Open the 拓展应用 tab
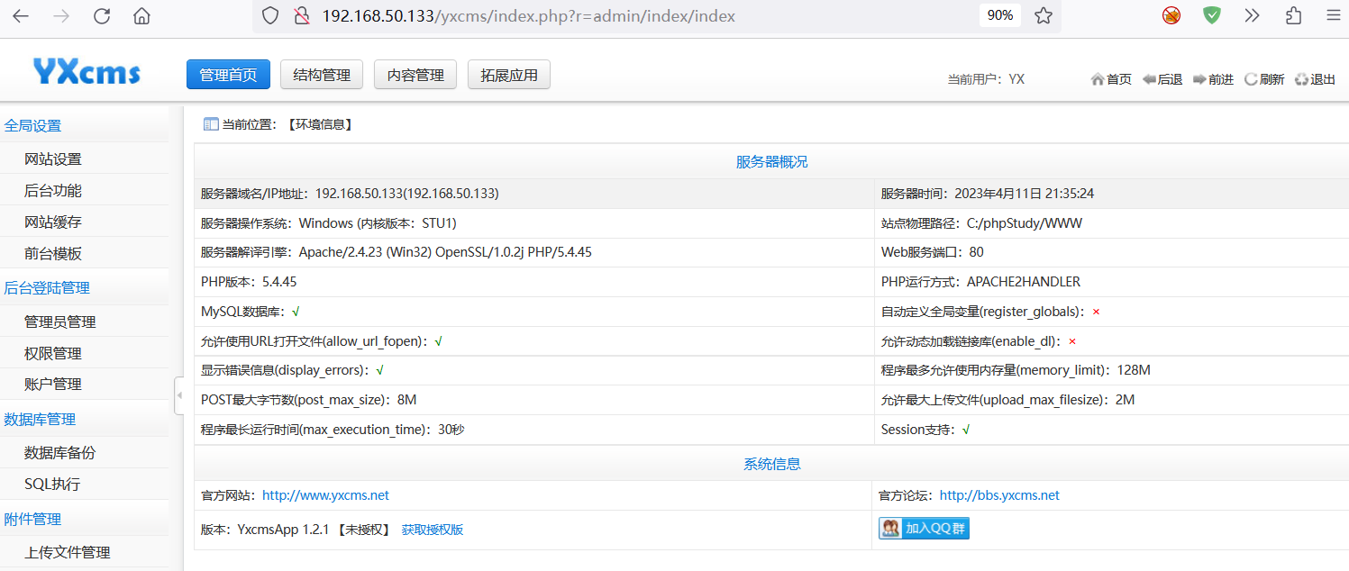Image resolution: width=1349 pixels, height=571 pixels. [509, 75]
